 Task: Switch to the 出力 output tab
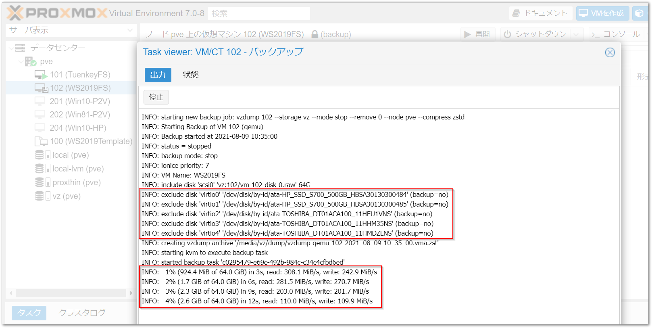(158, 75)
